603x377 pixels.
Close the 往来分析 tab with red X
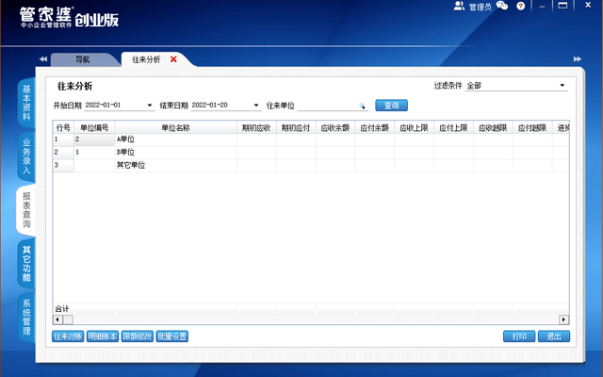tap(173, 59)
